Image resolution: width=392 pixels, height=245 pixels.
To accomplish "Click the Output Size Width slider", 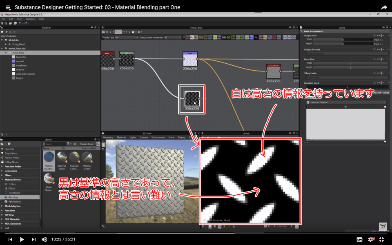I will coord(343,40).
